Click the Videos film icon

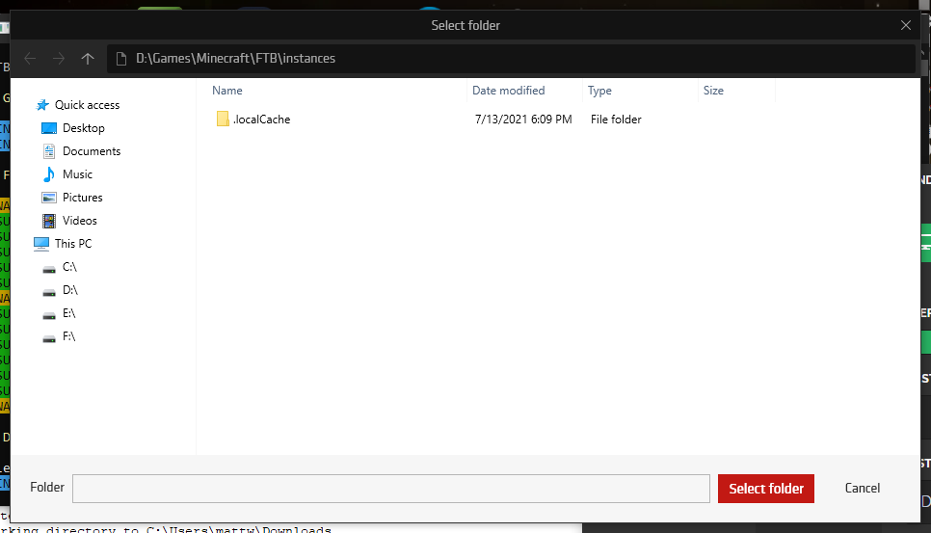(x=49, y=221)
